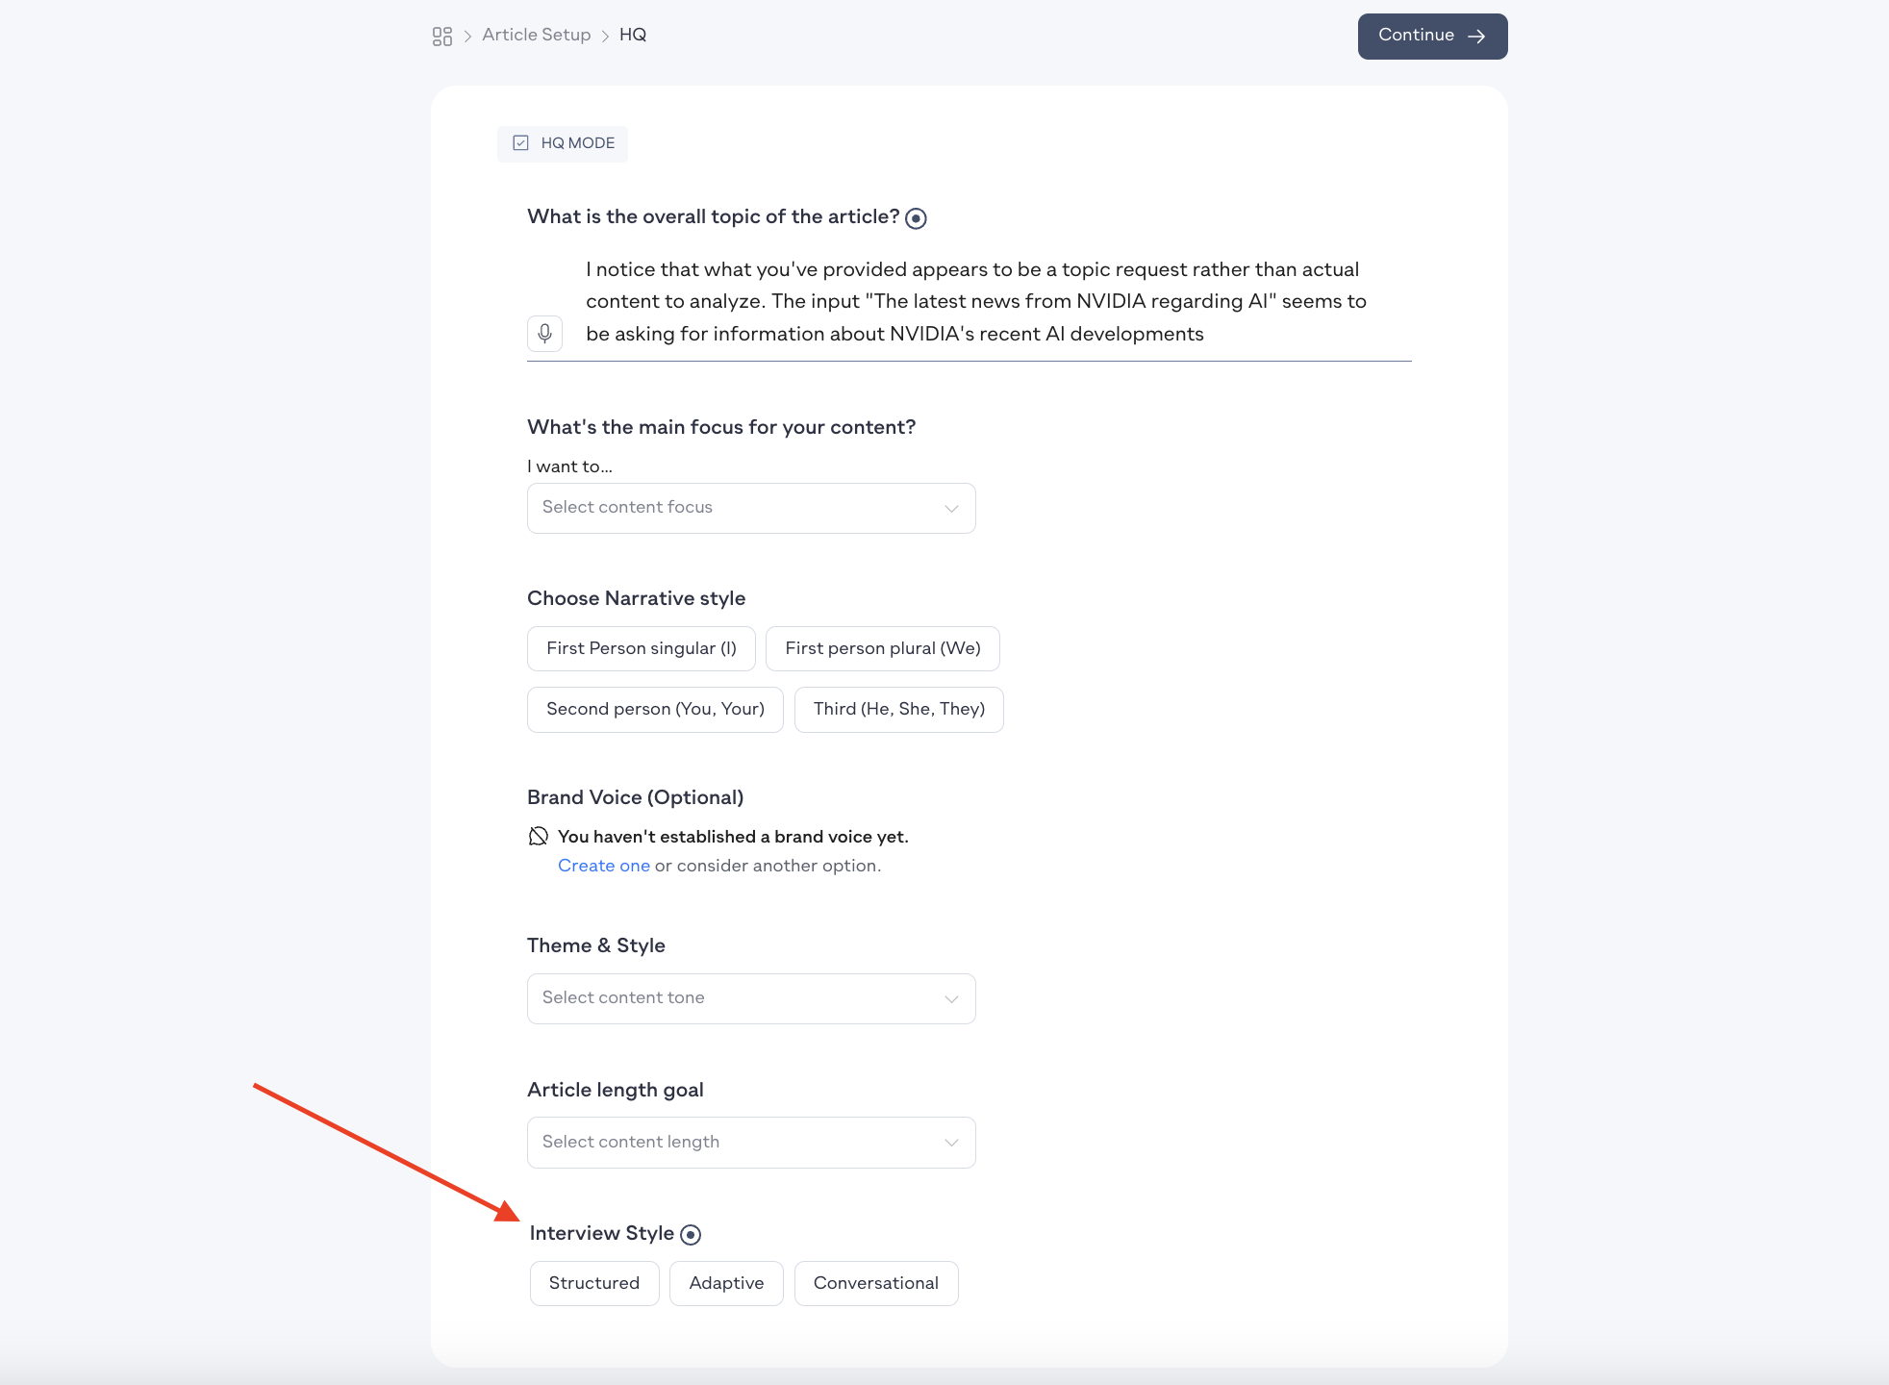1889x1385 pixels.
Task: Open the Select content length dropdown
Action: coord(751,1143)
